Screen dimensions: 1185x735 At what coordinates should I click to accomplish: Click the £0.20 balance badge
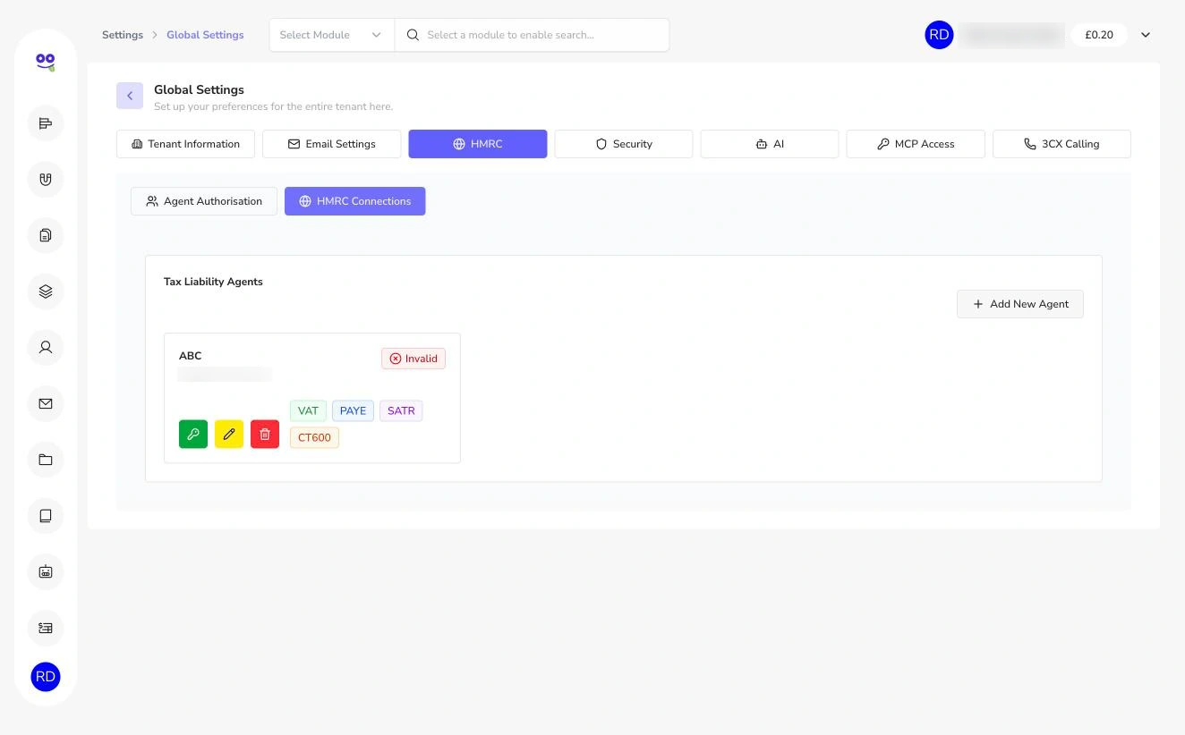(1099, 35)
